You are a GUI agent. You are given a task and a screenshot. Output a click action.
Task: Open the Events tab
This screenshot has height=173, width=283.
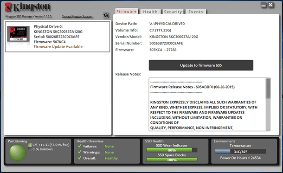coord(196,12)
